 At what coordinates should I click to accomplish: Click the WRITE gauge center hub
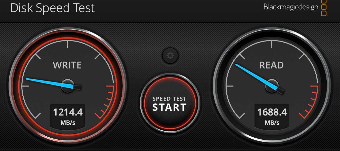coord(68,86)
